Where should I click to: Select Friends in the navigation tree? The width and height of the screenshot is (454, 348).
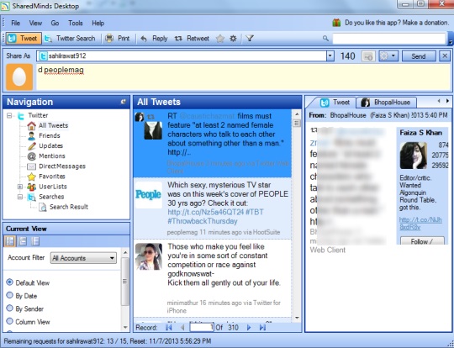click(50, 135)
